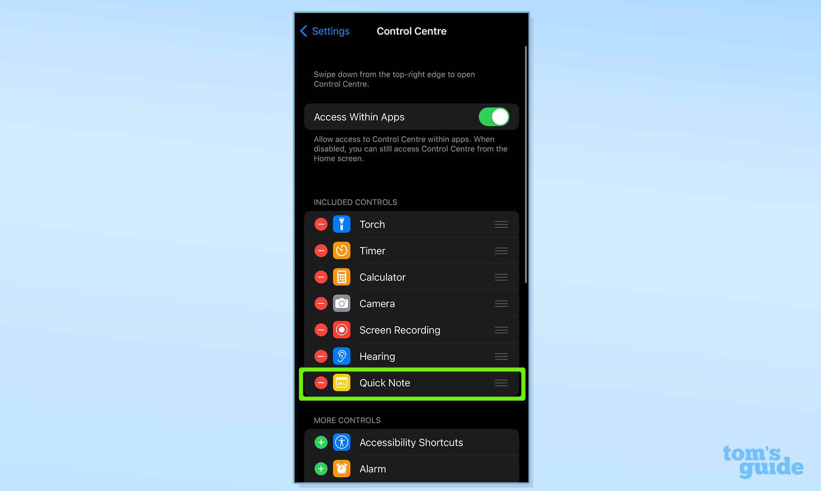Image resolution: width=821 pixels, height=491 pixels.
Task: Toggle the Access Within Apps switch
Action: [x=494, y=116]
